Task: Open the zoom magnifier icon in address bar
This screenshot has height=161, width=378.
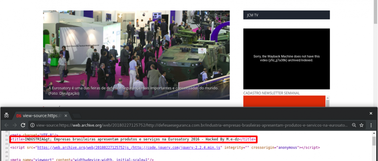Action: [x=354, y=125]
